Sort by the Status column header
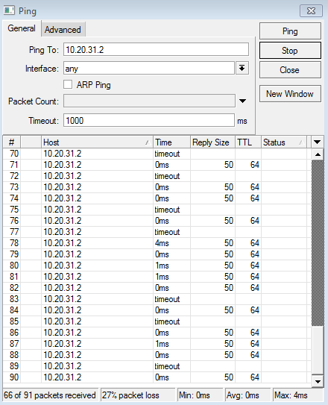This screenshot has height=405, width=328. [283, 142]
